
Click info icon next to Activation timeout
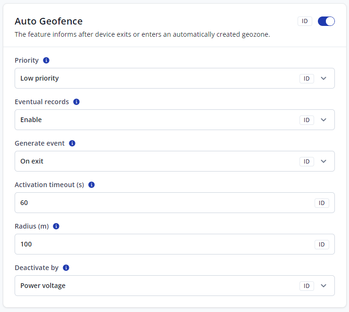[x=91, y=185]
